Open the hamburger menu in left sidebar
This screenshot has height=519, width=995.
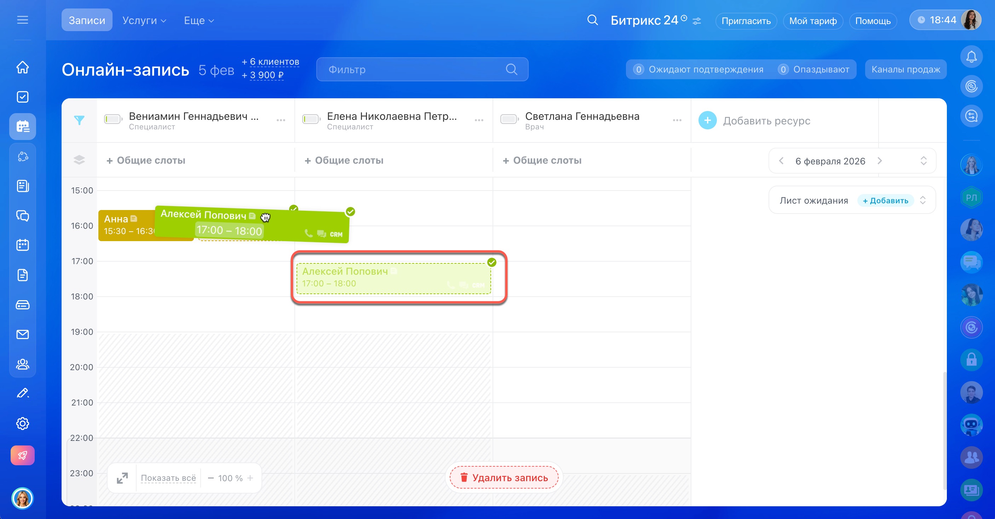click(x=22, y=20)
